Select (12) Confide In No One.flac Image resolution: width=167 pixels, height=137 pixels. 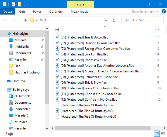click(89, 99)
